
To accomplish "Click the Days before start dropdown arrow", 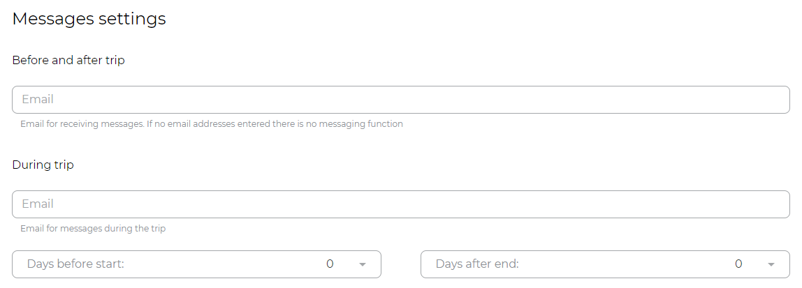I will pyautogui.click(x=362, y=264).
